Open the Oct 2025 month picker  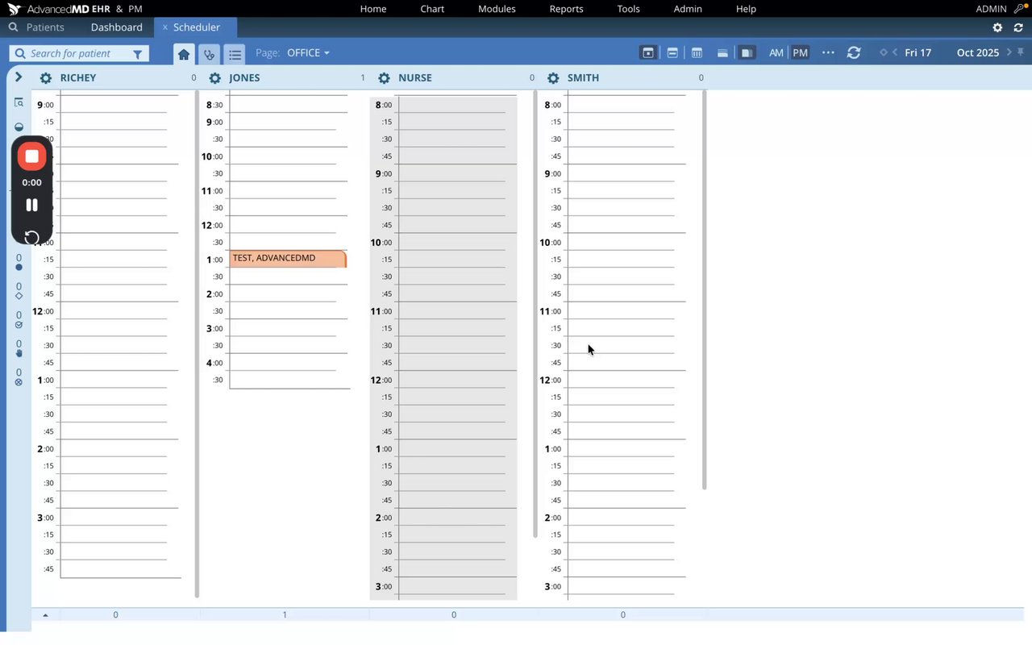tap(978, 53)
